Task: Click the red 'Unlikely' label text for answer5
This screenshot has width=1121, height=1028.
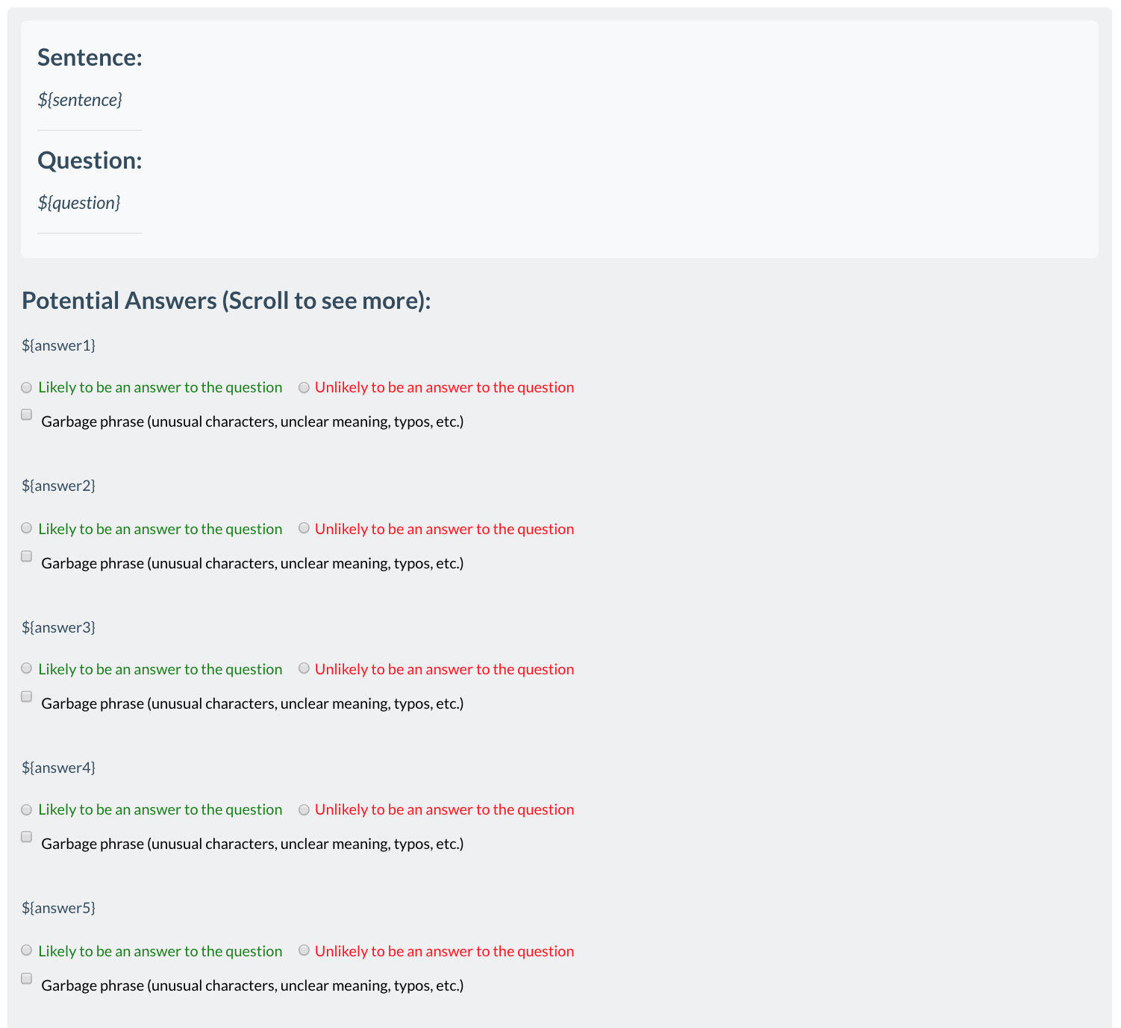Action: [444, 952]
